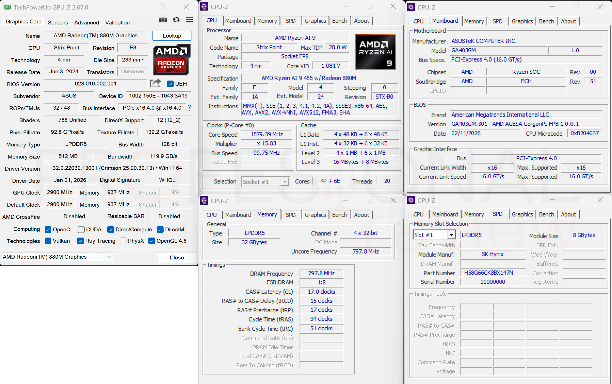Click the CPU Microcode value 0xB204037
The image size is (612, 384).
pyautogui.click(x=585, y=133)
